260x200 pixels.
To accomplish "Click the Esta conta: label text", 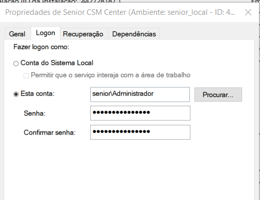I will coord(37,94).
